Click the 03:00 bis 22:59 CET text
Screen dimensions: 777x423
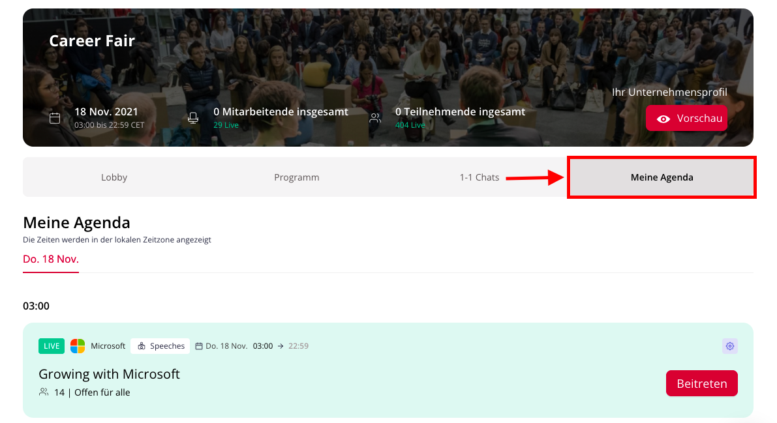point(109,125)
